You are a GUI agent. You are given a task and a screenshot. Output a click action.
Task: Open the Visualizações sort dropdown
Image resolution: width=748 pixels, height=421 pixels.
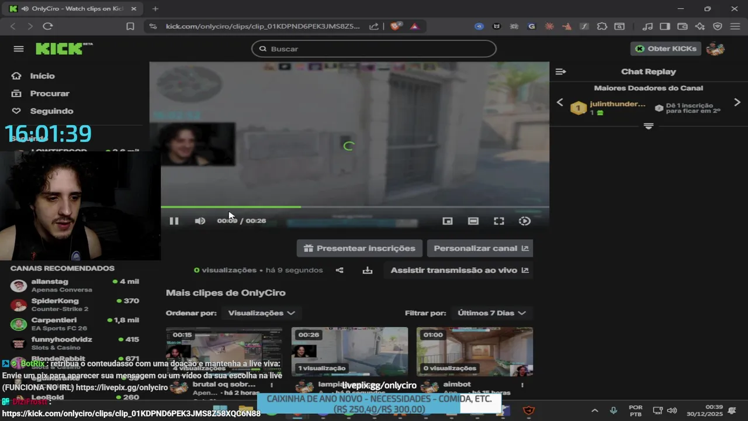click(261, 313)
